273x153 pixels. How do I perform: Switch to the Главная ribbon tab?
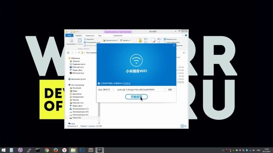[78, 36]
